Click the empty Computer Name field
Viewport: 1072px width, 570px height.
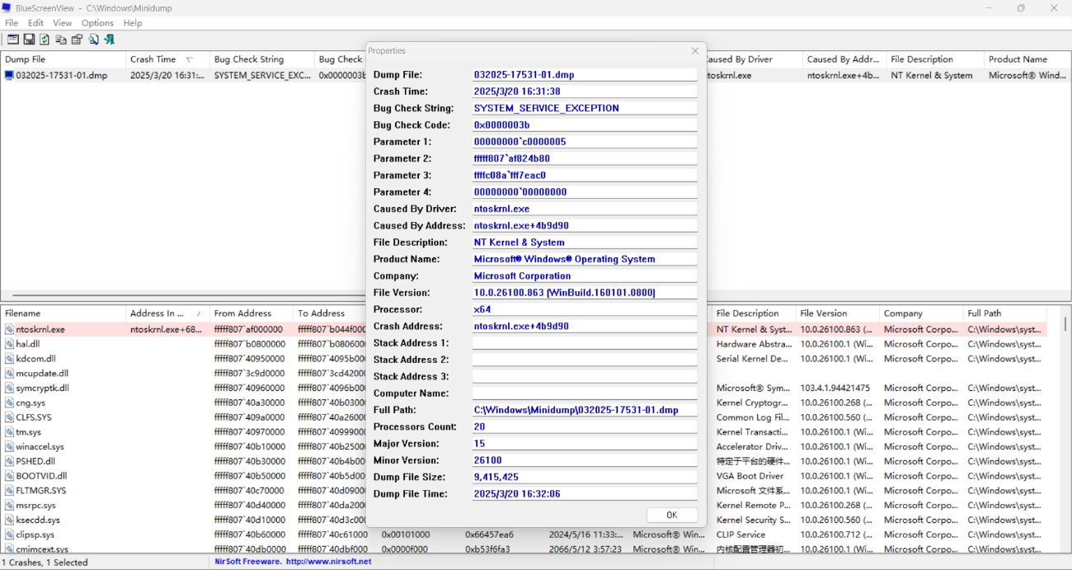pyautogui.click(x=585, y=393)
